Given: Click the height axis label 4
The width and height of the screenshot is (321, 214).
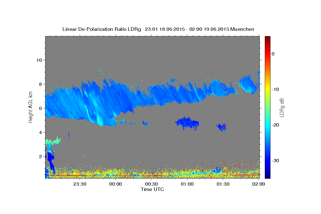Looking at the screenshot, I should click(x=41, y=132).
